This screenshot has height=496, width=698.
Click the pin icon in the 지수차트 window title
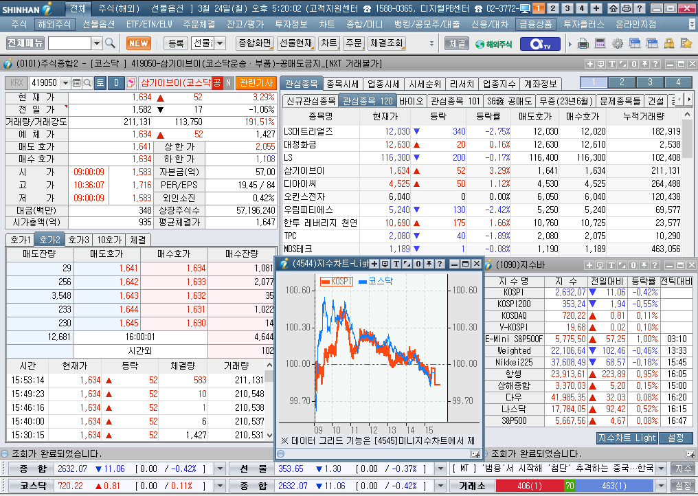pyautogui.click(x=429, y=264)
